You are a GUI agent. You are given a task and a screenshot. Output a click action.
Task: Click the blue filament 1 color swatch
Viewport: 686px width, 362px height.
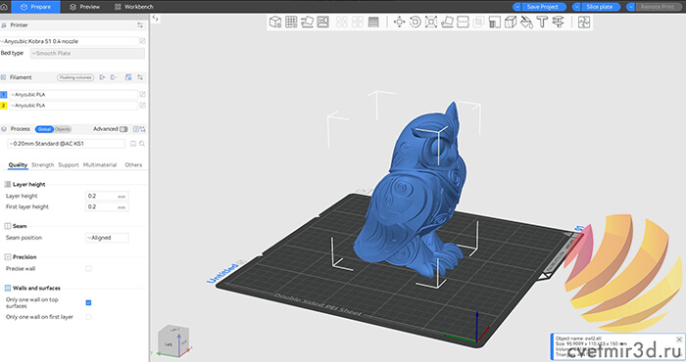[4, 94]
